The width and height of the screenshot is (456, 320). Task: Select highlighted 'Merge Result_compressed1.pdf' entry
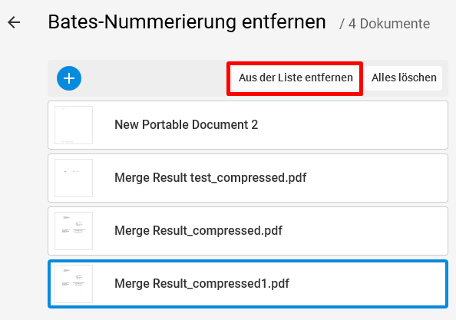(248, 284)
